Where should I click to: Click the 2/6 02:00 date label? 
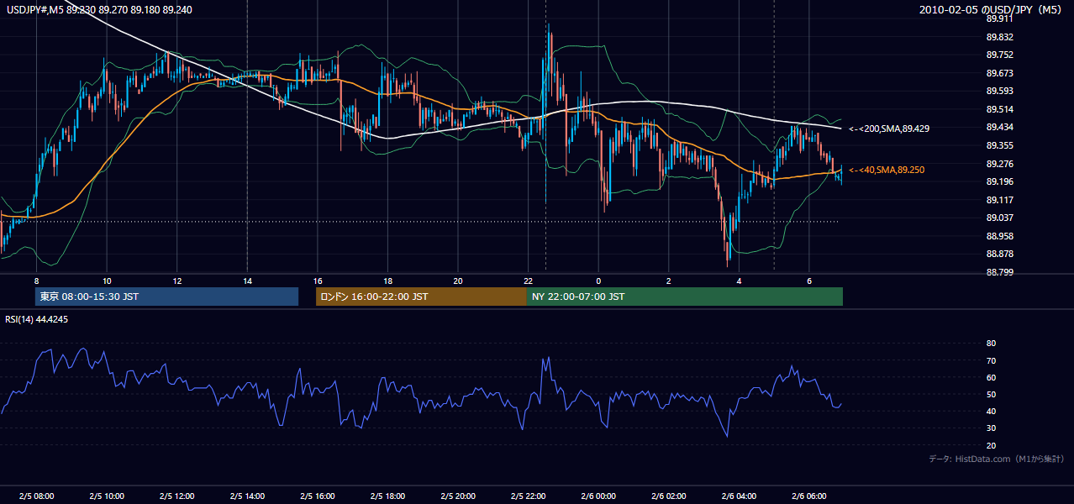coord(669,496)
